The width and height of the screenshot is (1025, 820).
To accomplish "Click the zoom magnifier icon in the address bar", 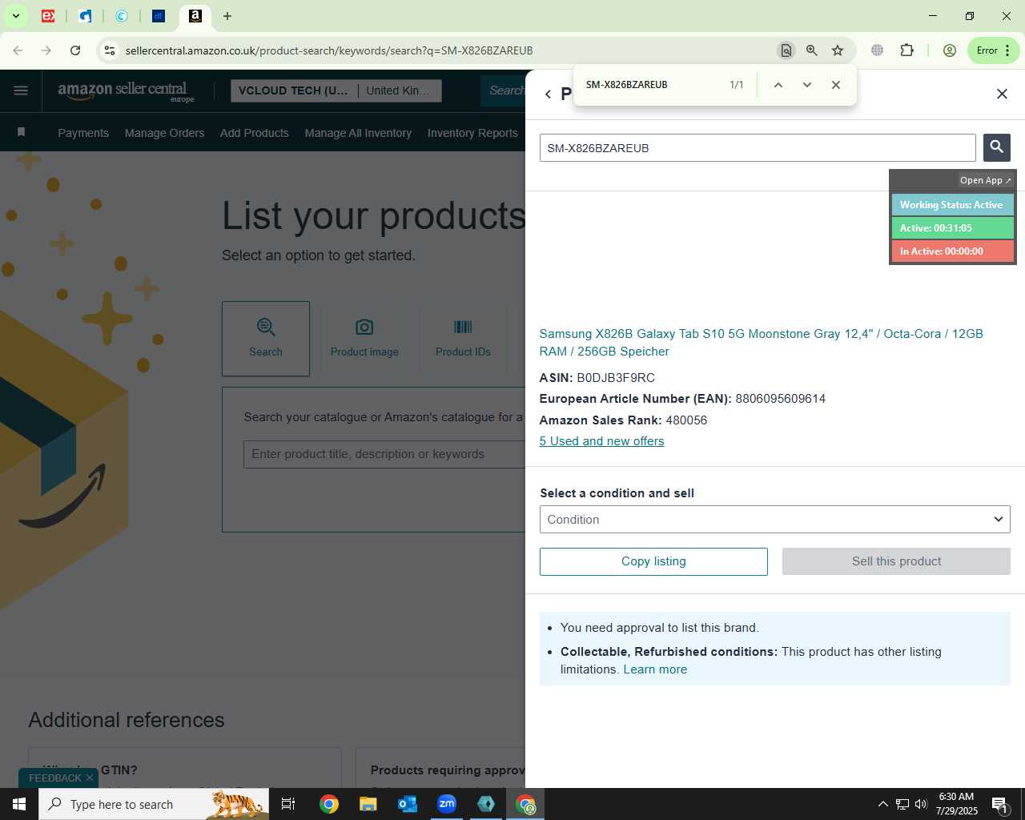I will coord(812,50).
